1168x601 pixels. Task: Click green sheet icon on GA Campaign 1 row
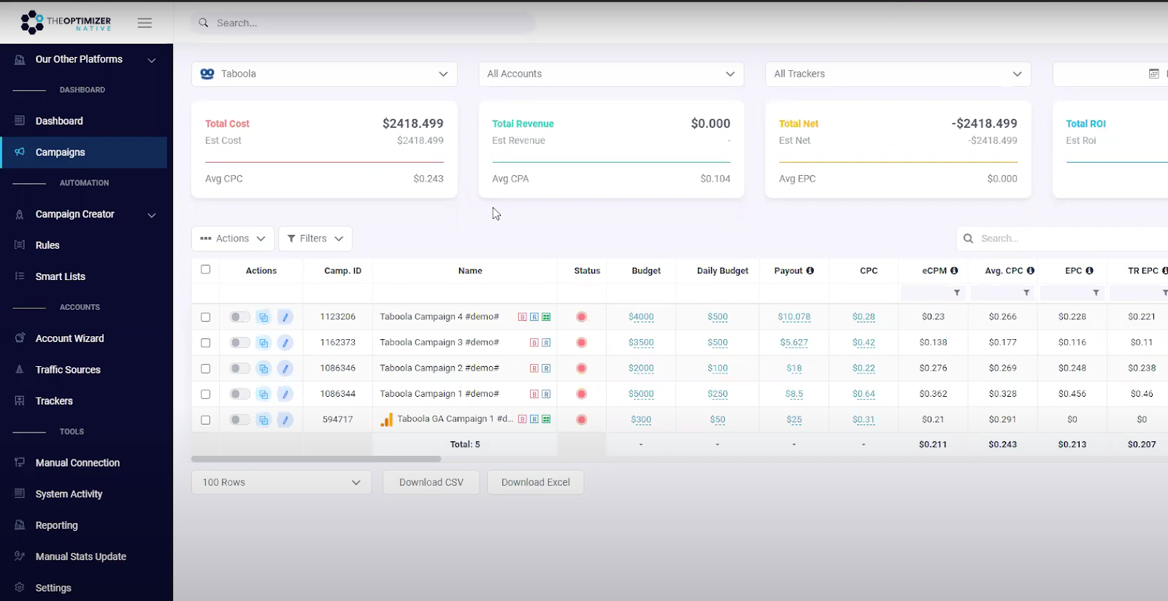[546, 419]
